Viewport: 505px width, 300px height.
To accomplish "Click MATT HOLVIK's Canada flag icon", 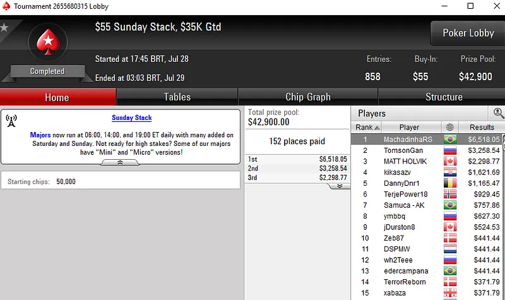I will (449, 162).
